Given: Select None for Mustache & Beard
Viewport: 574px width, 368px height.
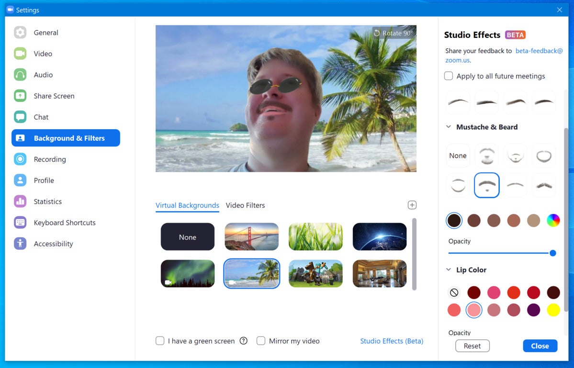Looking at the screenshot, I should pos(458,156).
